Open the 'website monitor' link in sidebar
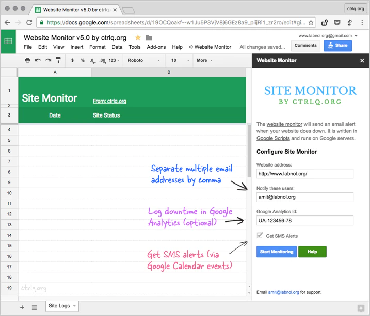This screenshot has width=370, height=316. [284, 124]
